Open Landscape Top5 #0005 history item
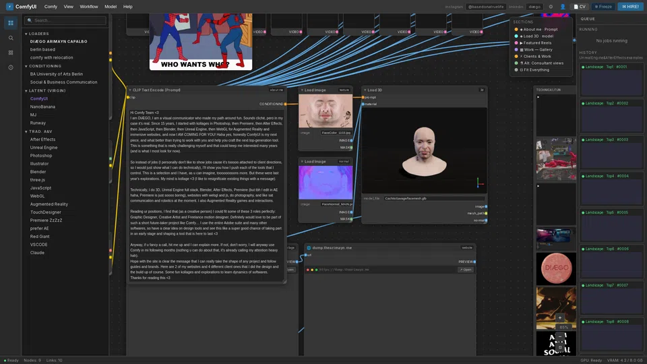The height and width of the screenshot is (364, 647). 611,225
